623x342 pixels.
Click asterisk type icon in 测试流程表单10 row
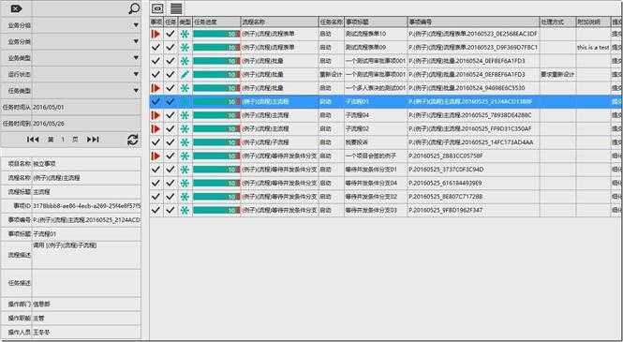click(x=185, y=34)
